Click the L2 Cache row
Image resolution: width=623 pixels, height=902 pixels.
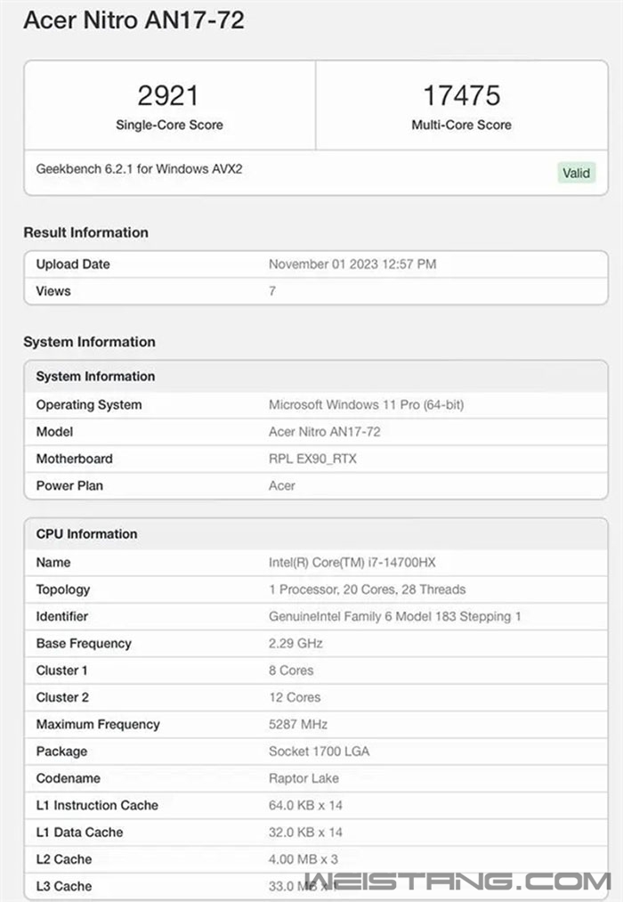click(316, 859)
